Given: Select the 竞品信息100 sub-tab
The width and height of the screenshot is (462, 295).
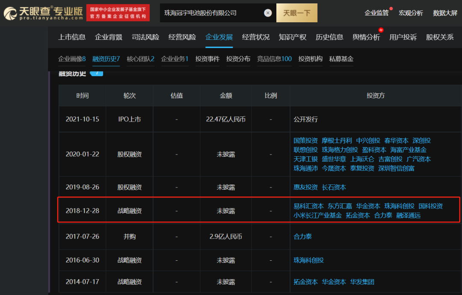Looking at the screenshot, I should 274,59.
